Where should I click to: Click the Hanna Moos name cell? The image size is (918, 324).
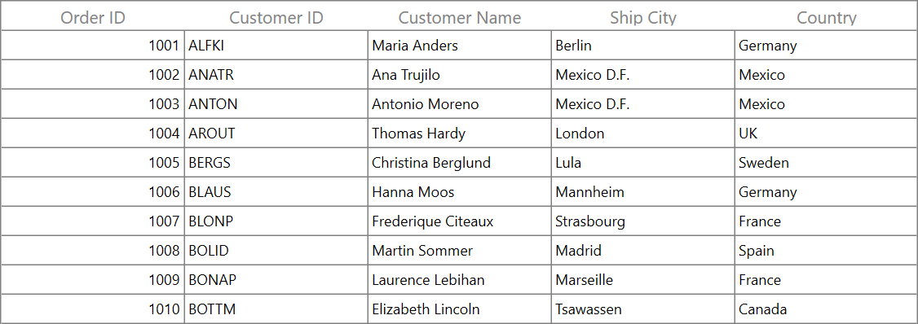(x=460, y=191)
